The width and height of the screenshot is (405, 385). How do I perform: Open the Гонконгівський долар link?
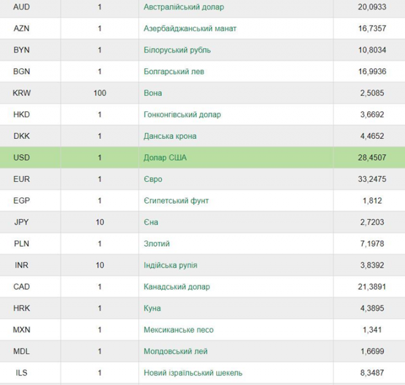tap(182, 115)
